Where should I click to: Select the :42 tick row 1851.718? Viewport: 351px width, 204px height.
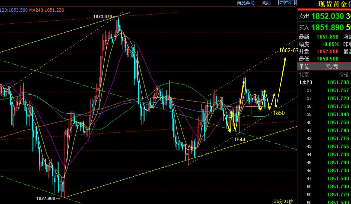pos(324,139)
